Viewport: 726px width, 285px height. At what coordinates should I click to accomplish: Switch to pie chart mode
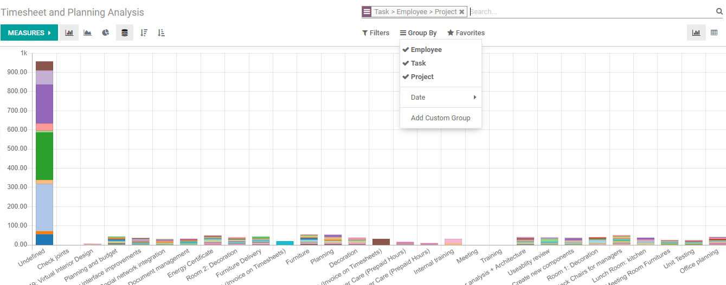point(106,33)
